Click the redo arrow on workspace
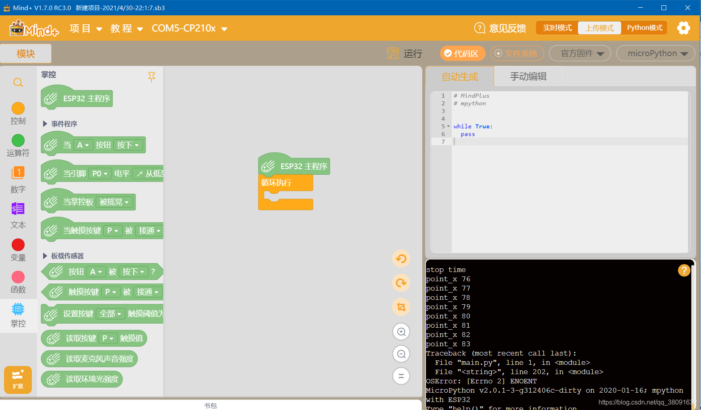The image size is (701, 410). coord(401,282)
